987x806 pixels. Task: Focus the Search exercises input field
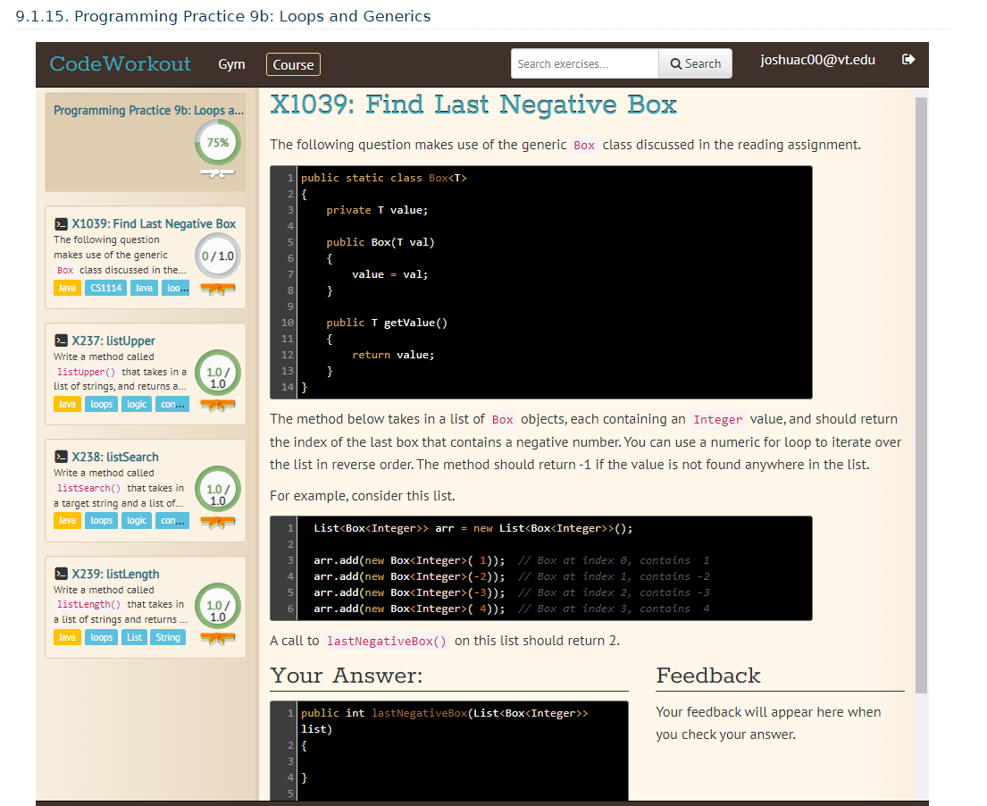[585, 63]
